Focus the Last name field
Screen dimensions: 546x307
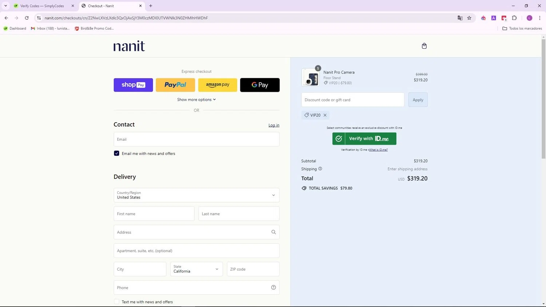pos(239,214)
